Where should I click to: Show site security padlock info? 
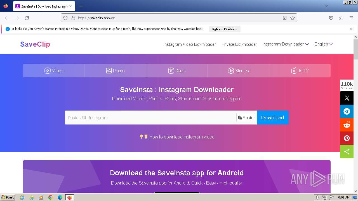click(73, 18)
